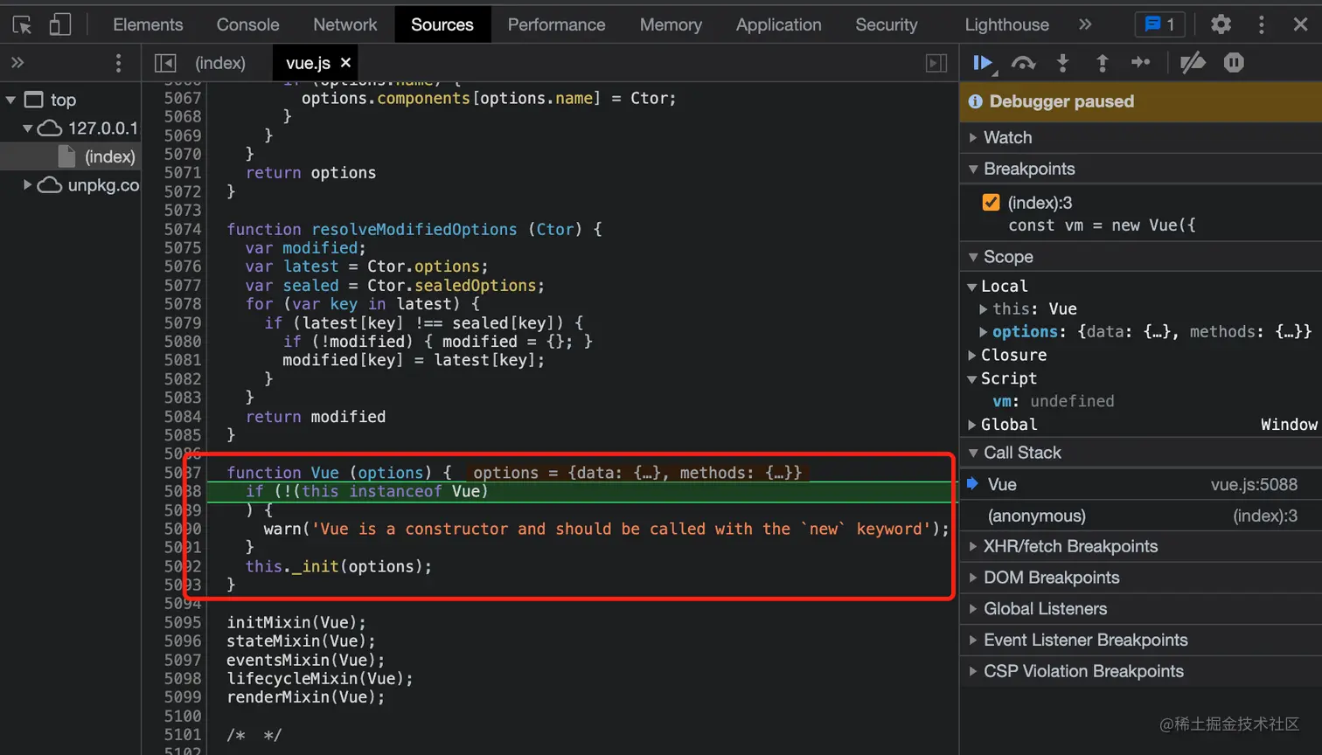This screenshot has width=1322, height=755.
Task: Select the (anonymous) call stack frame
Action: tap(1141, 516)
